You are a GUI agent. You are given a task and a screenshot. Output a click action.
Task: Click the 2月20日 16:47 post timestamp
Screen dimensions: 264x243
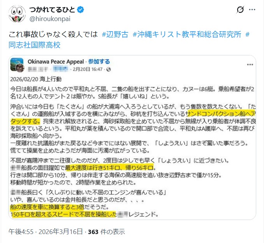pos(88,69)
